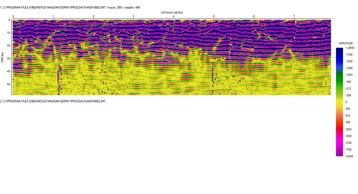Pick the yellow zero-amplitude band in the color scale
358x194 pixels.
tap(339, 102)
